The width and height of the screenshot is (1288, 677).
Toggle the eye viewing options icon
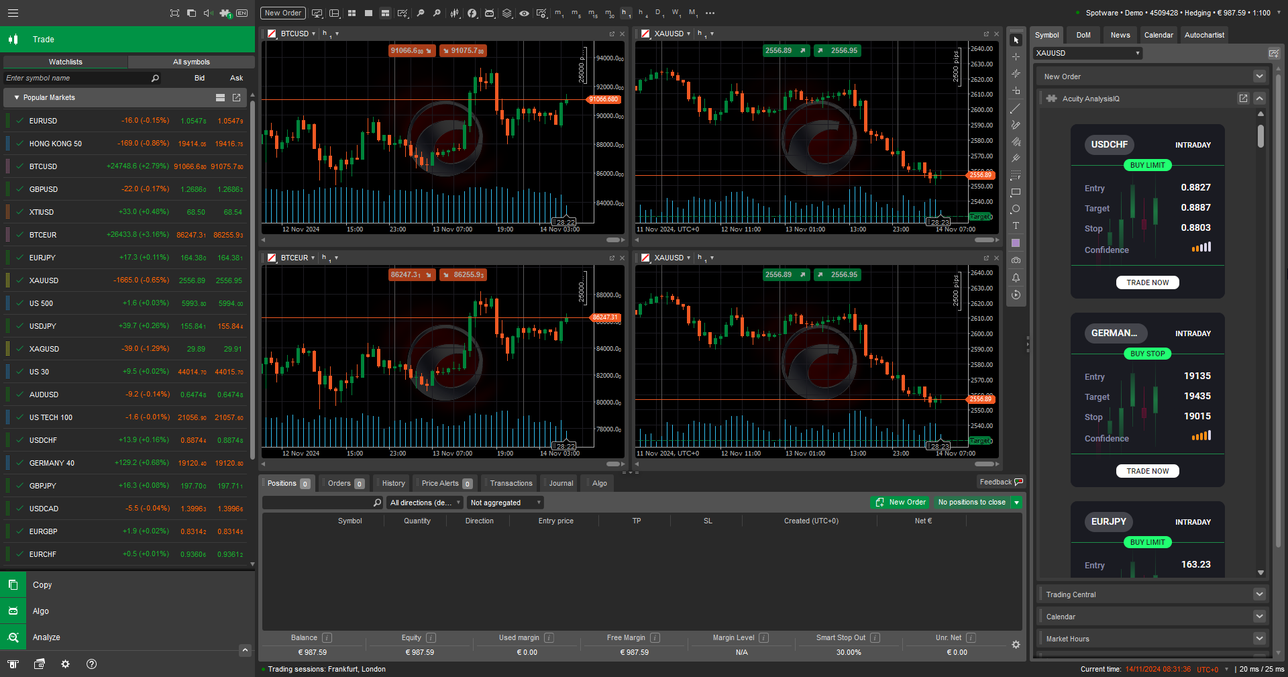pyautogui.click(x=524, y=13)
